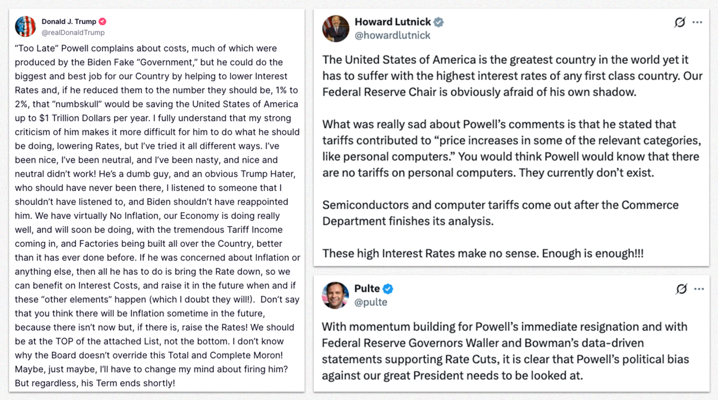
Task: Click the Donald J. Trump display name
Action: (x=69, y=21)
